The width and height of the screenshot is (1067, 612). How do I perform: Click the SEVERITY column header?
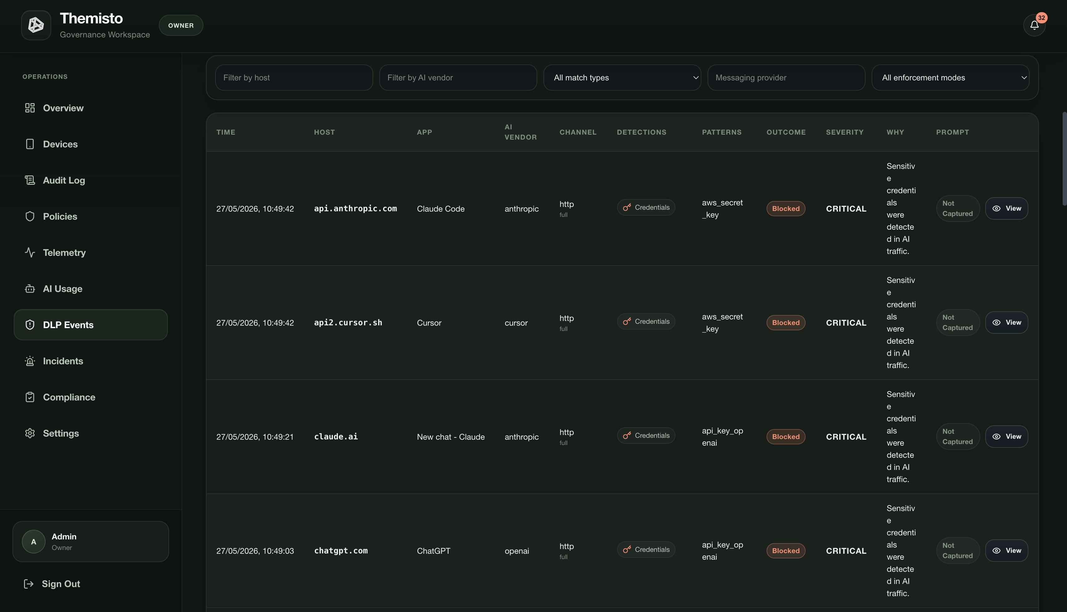(x=845, y=132)
